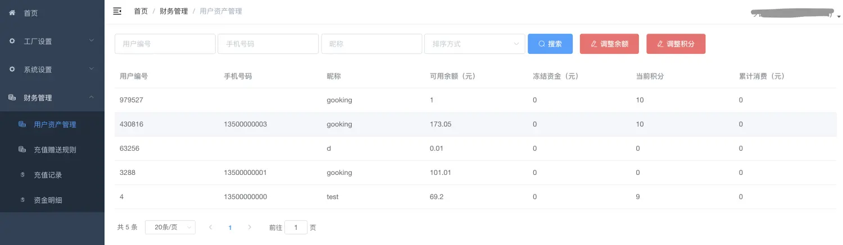Click the points value 9
Screen dimensions: 843x245
(638, 197)
